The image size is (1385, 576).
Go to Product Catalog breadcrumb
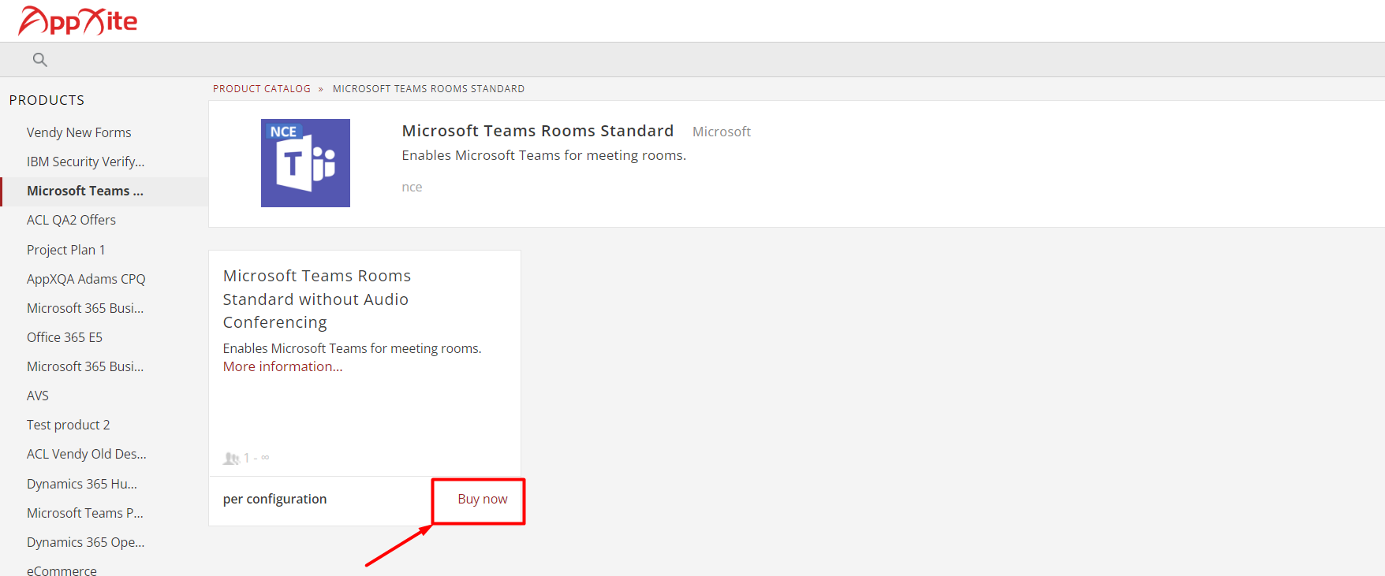click(x=262, y=89)
